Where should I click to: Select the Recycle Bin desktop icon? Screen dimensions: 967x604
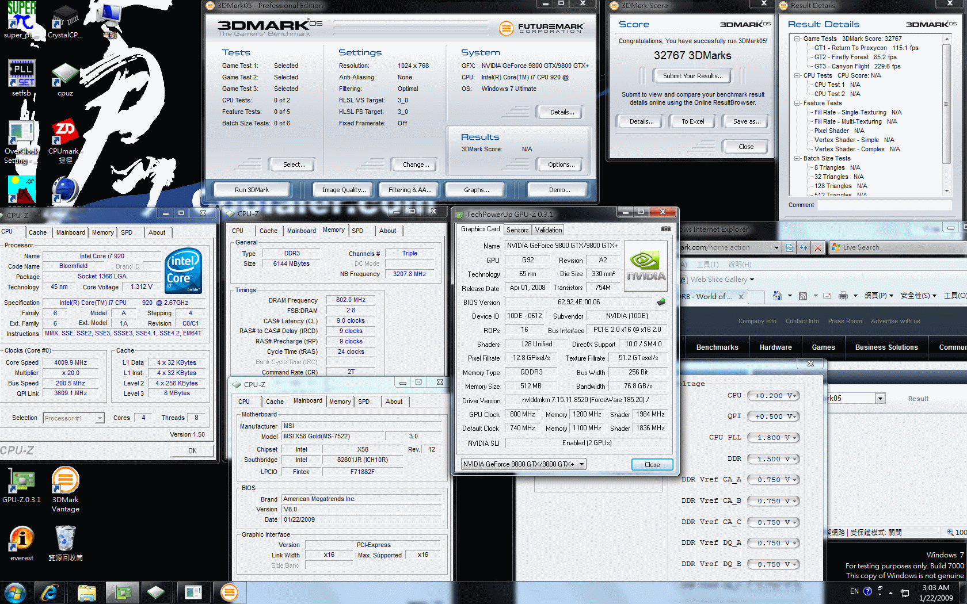pos(65,544)
